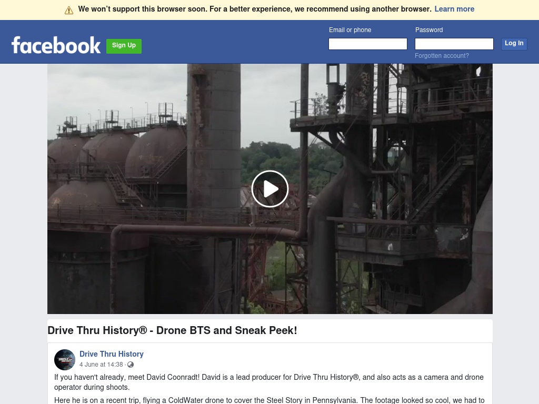
Task: Click the Password label text
Action: (429, 30)
